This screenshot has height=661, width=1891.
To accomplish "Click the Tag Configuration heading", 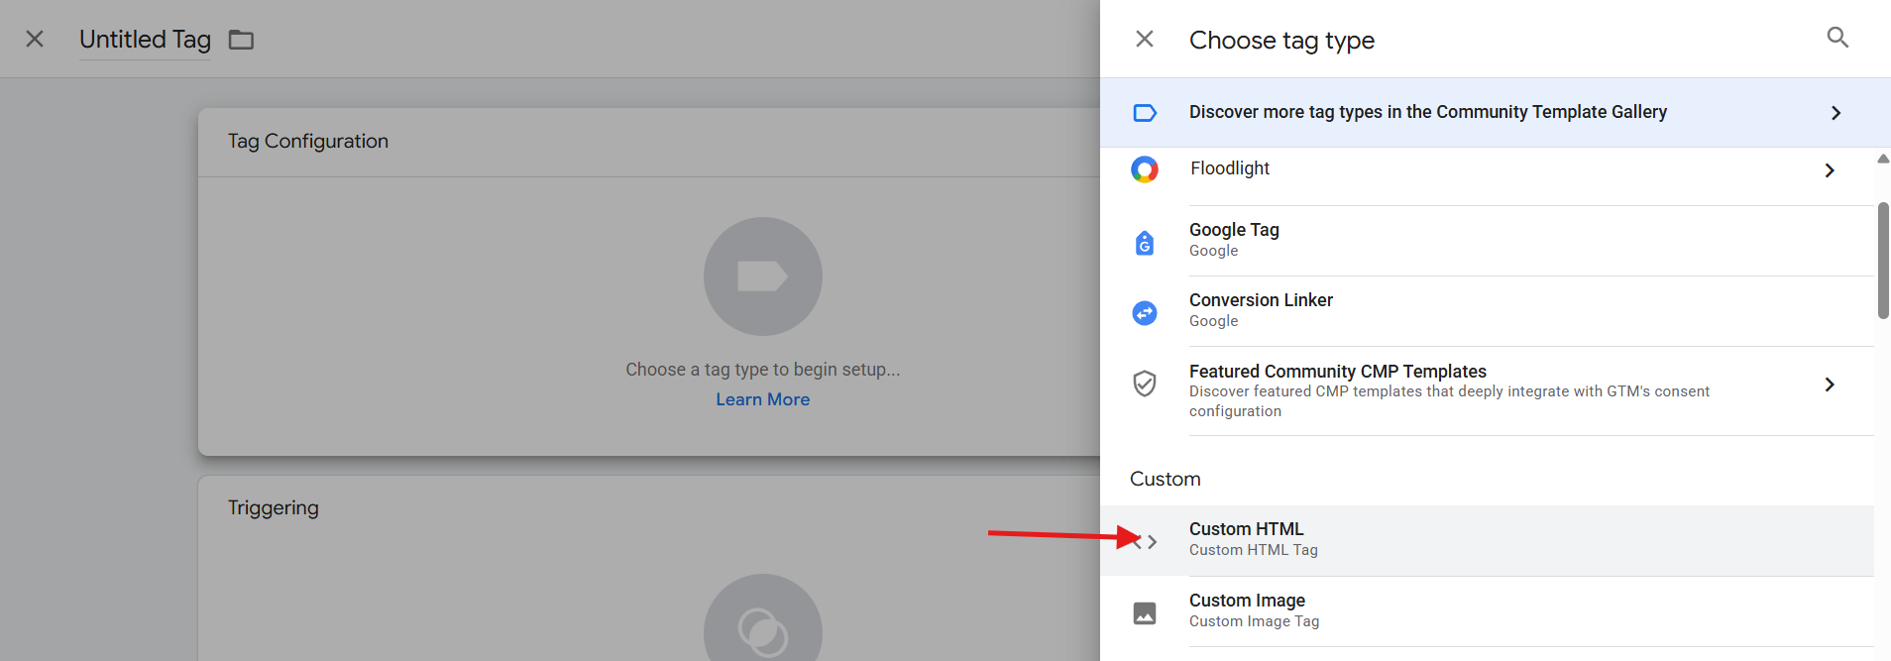I will [308, 141].
